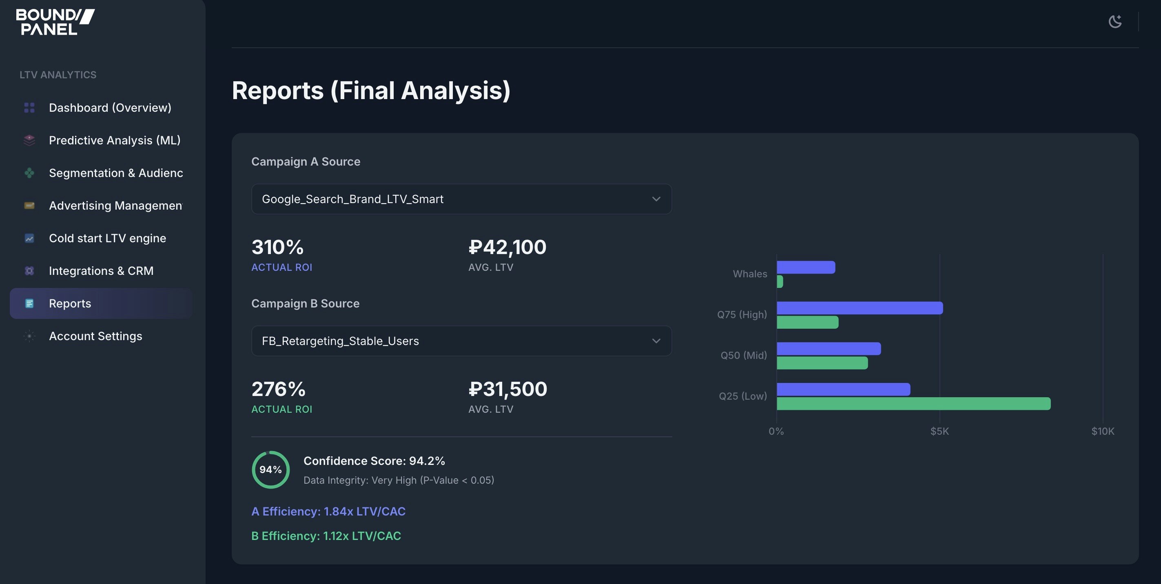
Task: Open Predictive Analysis (ML) menu item
Action: click(x=115, y=140)
